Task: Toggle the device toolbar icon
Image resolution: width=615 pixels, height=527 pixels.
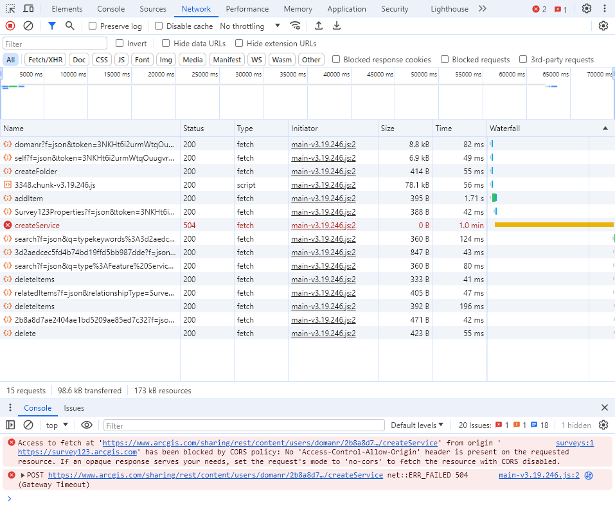Action: coord(29,8)
